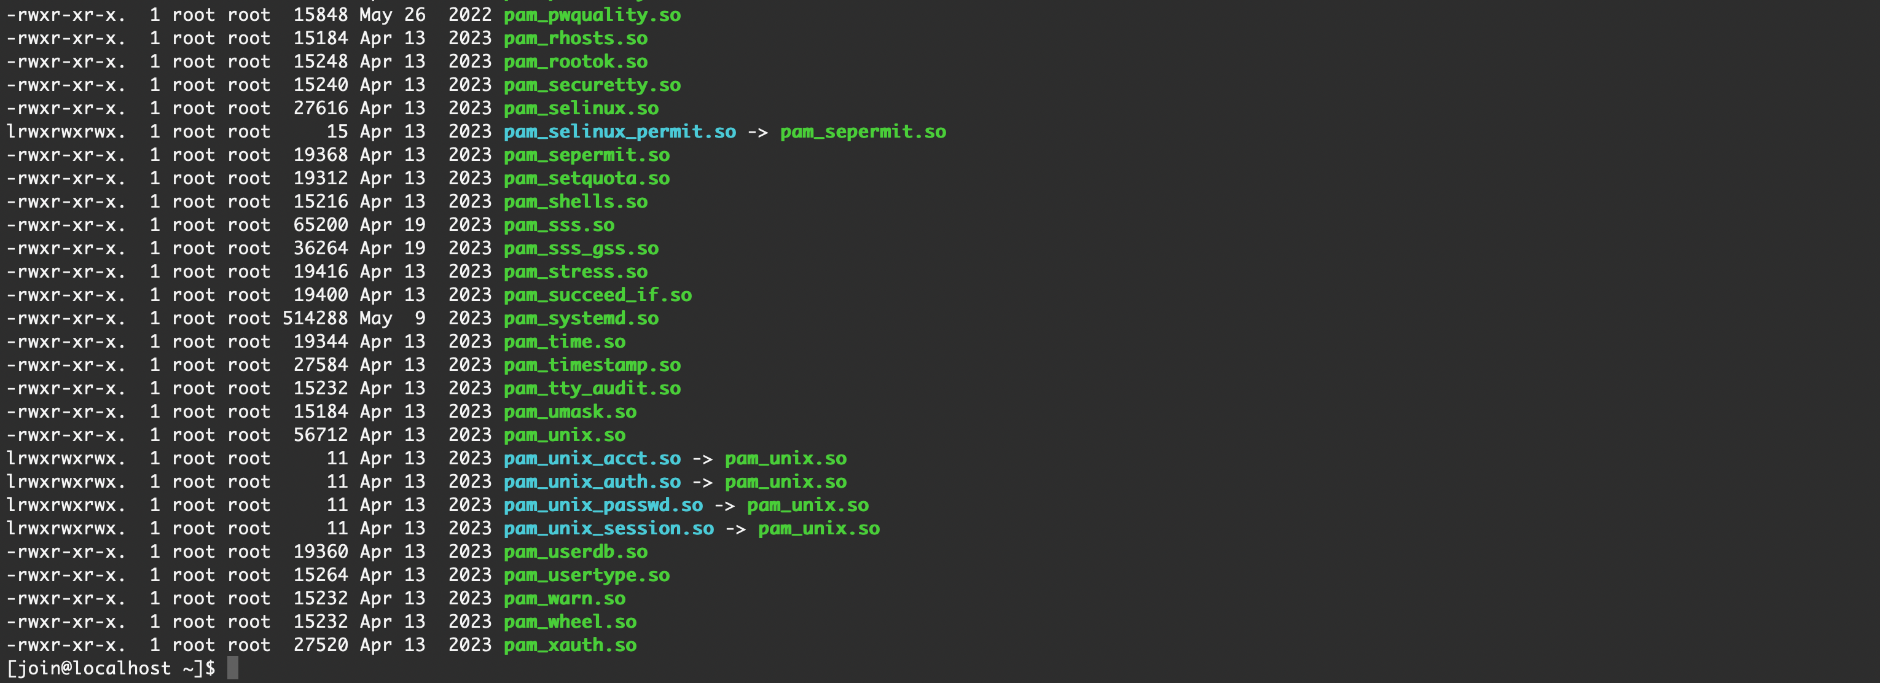This screenshot has width=1880, height=683.
Task: Click the pam_unix_acct.so symlink name
Action: coord(592,458)
